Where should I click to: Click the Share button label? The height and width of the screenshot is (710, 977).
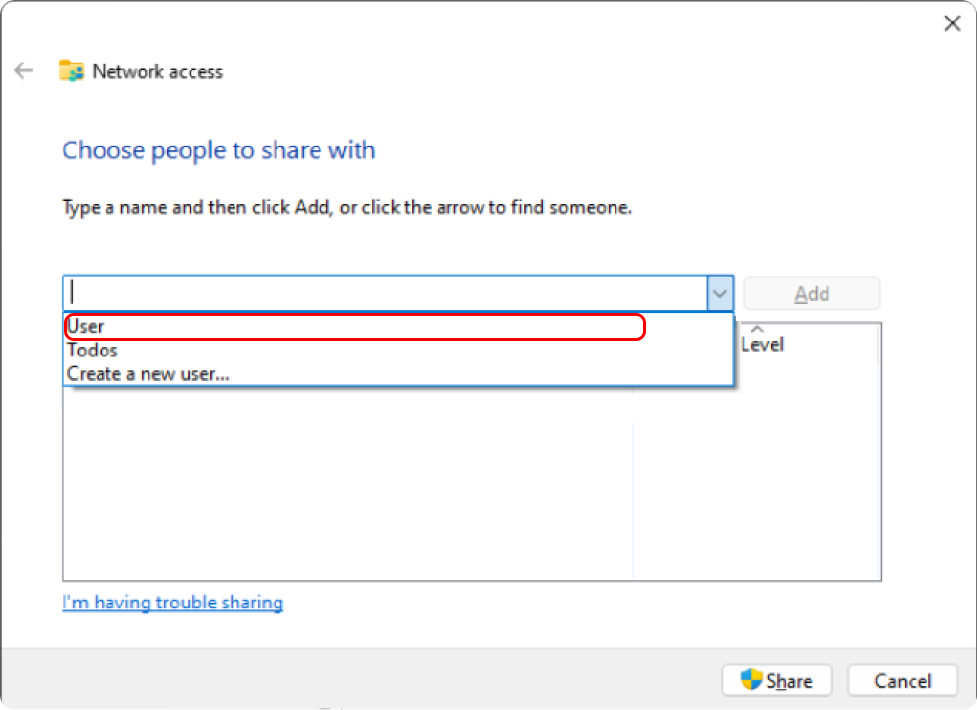click(788, 681)
